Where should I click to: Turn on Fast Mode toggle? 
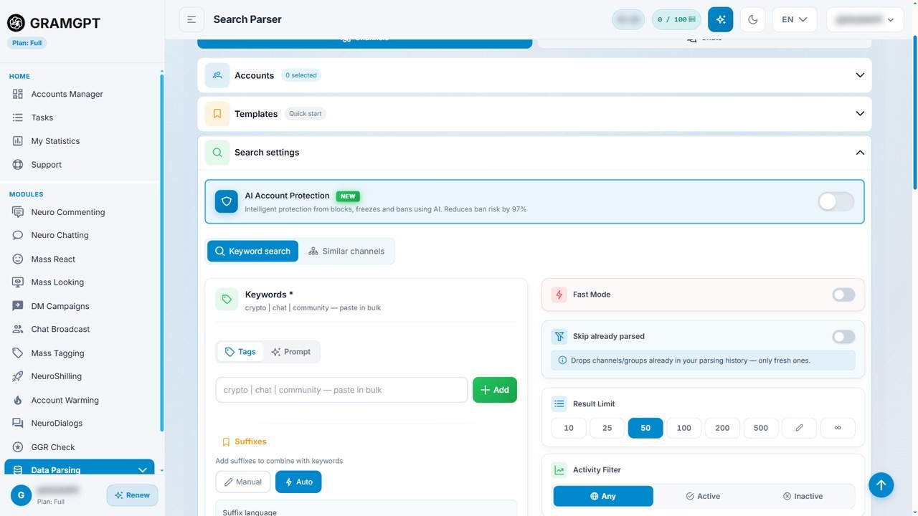[x=843, y=295]
